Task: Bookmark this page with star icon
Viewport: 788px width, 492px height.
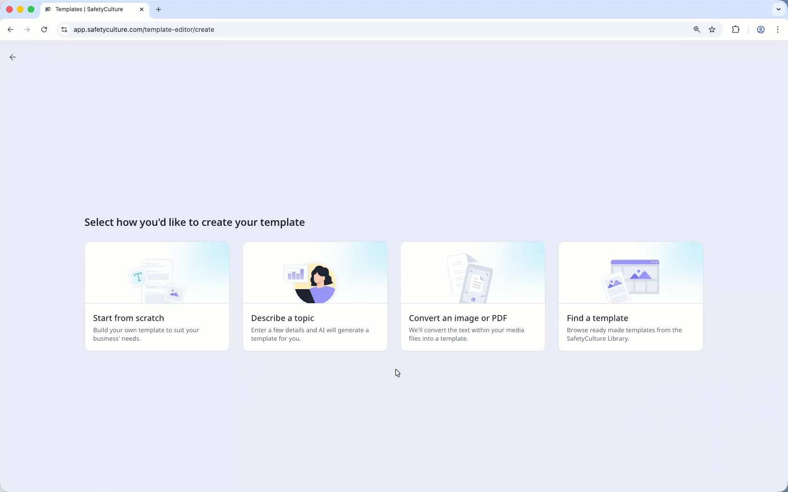Action: (x=712, y=30)
